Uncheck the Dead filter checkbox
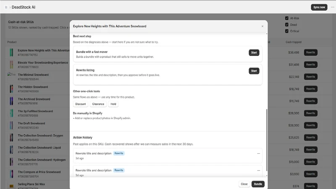 (287, 25)
